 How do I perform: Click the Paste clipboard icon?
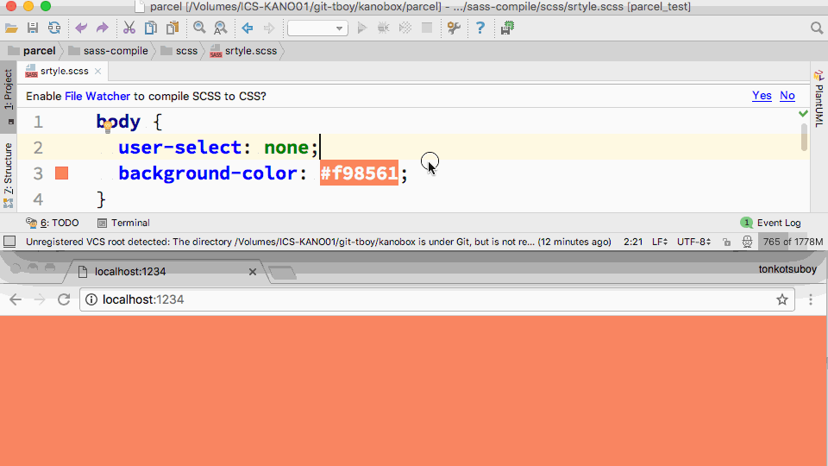point(172,28)
